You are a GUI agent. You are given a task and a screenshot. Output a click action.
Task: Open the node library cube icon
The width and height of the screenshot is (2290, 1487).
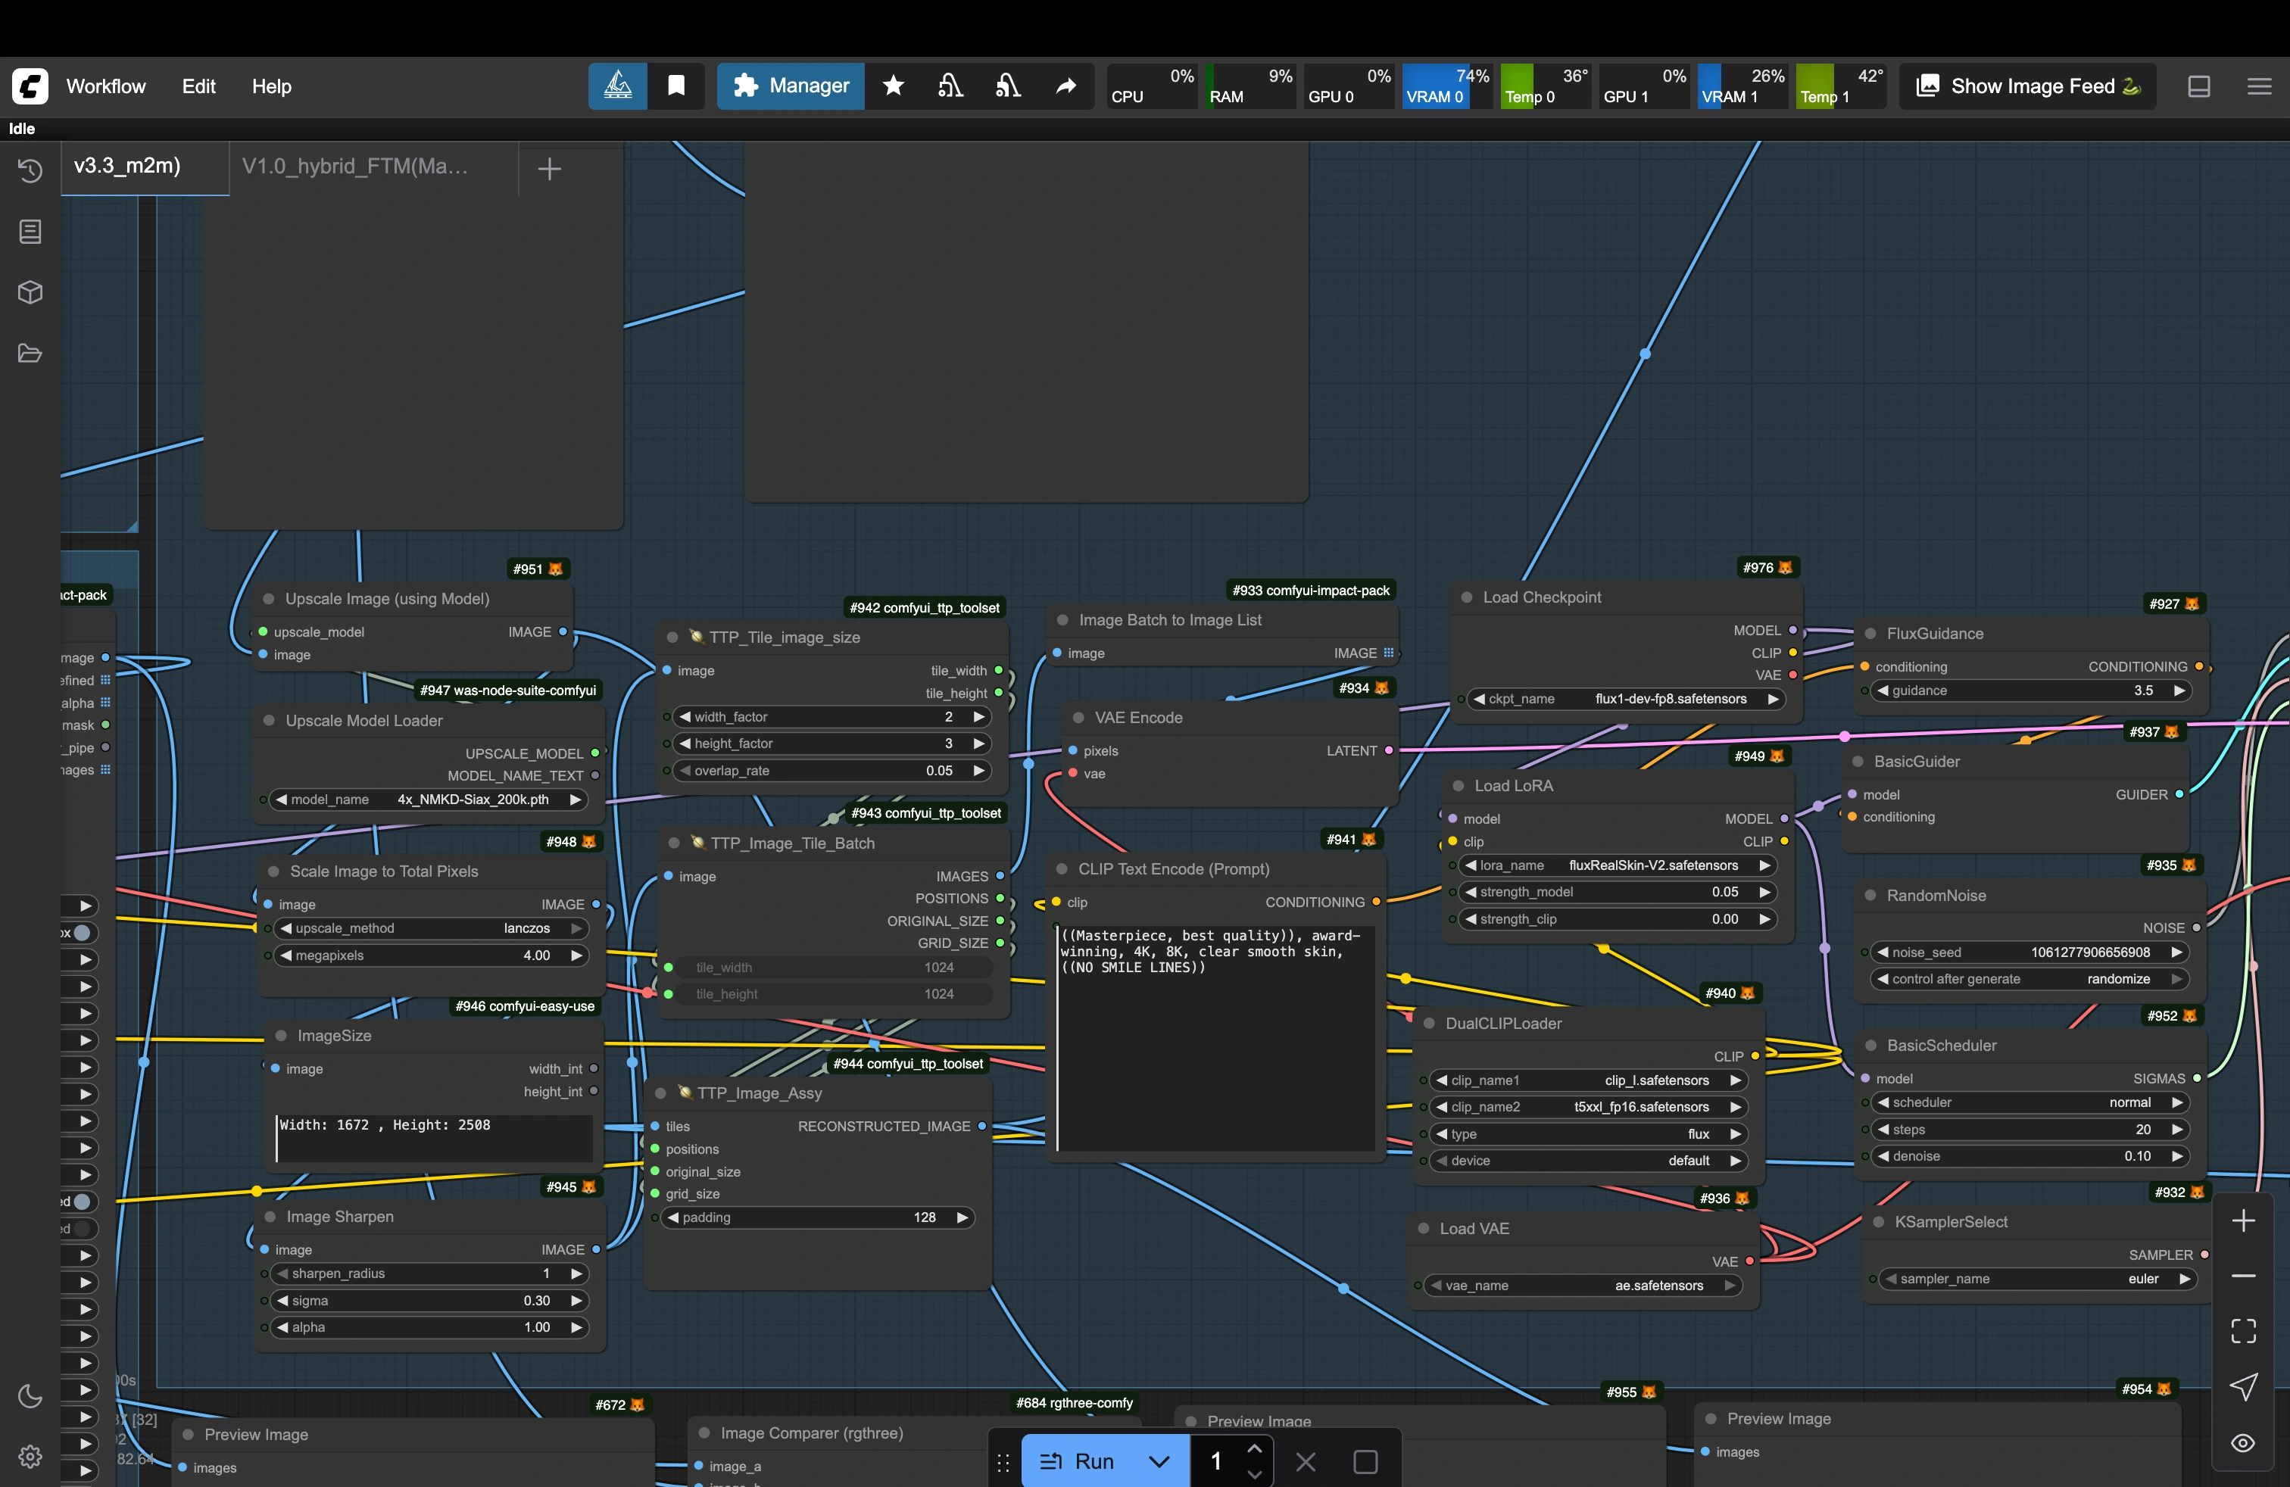[x=30, y=292]
